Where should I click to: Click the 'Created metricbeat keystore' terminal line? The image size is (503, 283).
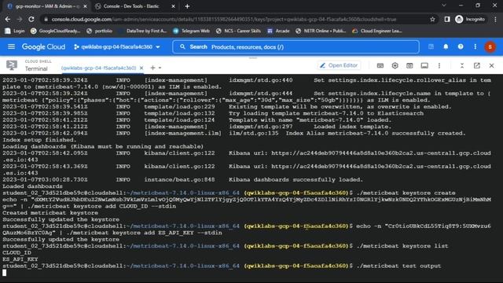[x=50, y=213]
